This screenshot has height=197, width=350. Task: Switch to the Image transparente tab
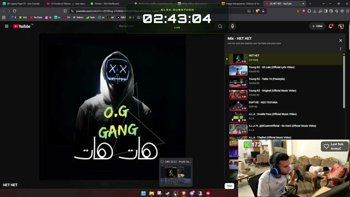[241, 4]
